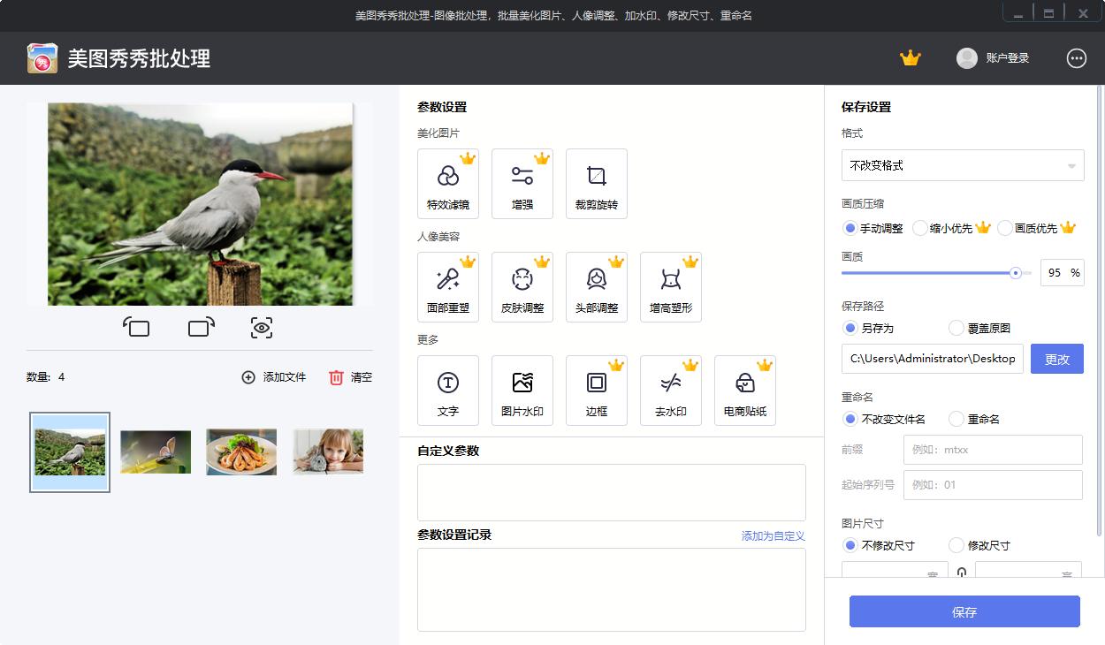Click the 起始序列号 start number field

993,485
